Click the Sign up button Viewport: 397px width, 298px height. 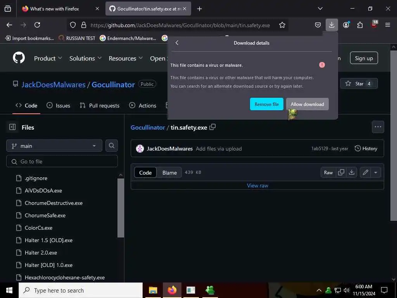point(364,58)
